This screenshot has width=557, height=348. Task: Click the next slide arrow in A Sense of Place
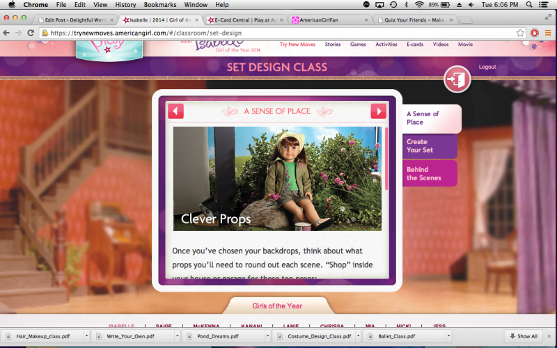pos(378,111)
